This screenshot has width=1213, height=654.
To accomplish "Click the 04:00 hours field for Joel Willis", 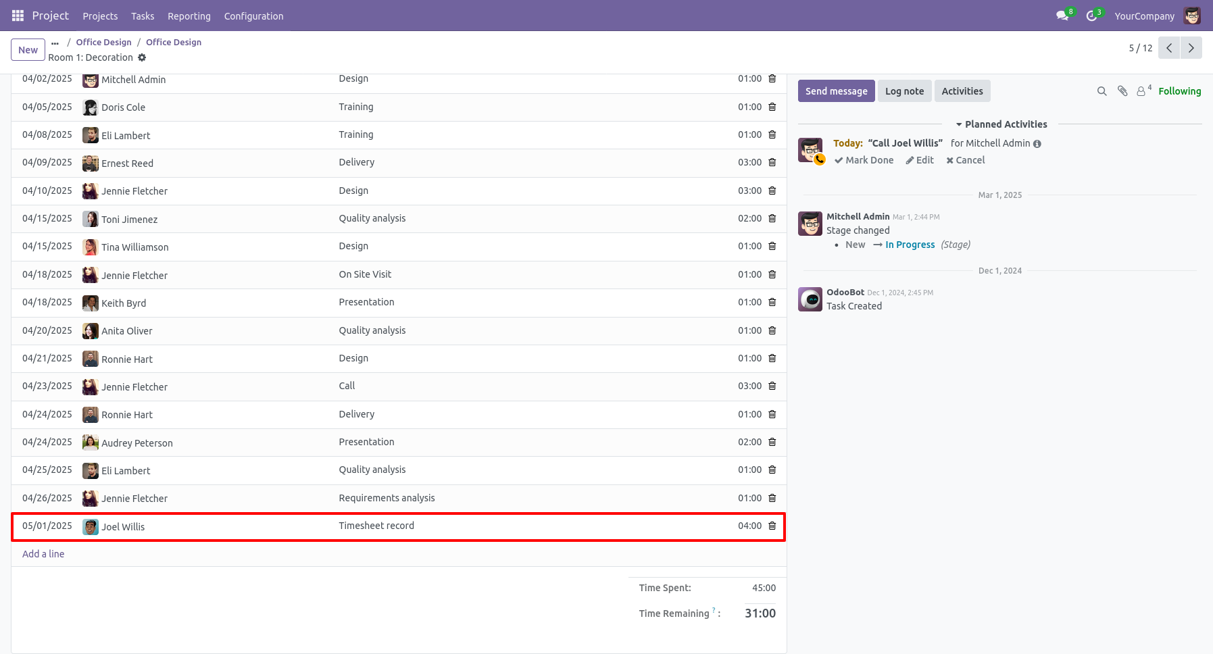I will [749, 526].
